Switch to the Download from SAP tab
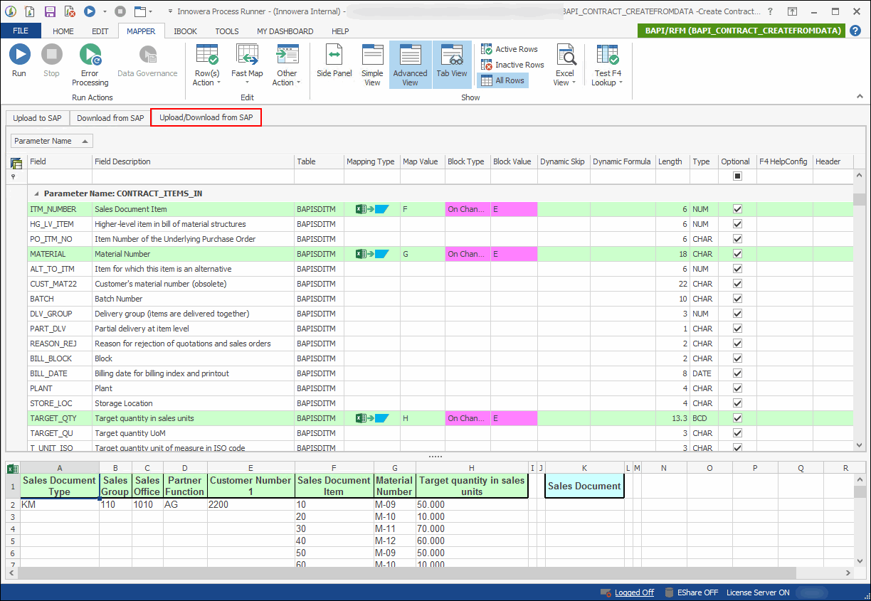 coord(110,118)
